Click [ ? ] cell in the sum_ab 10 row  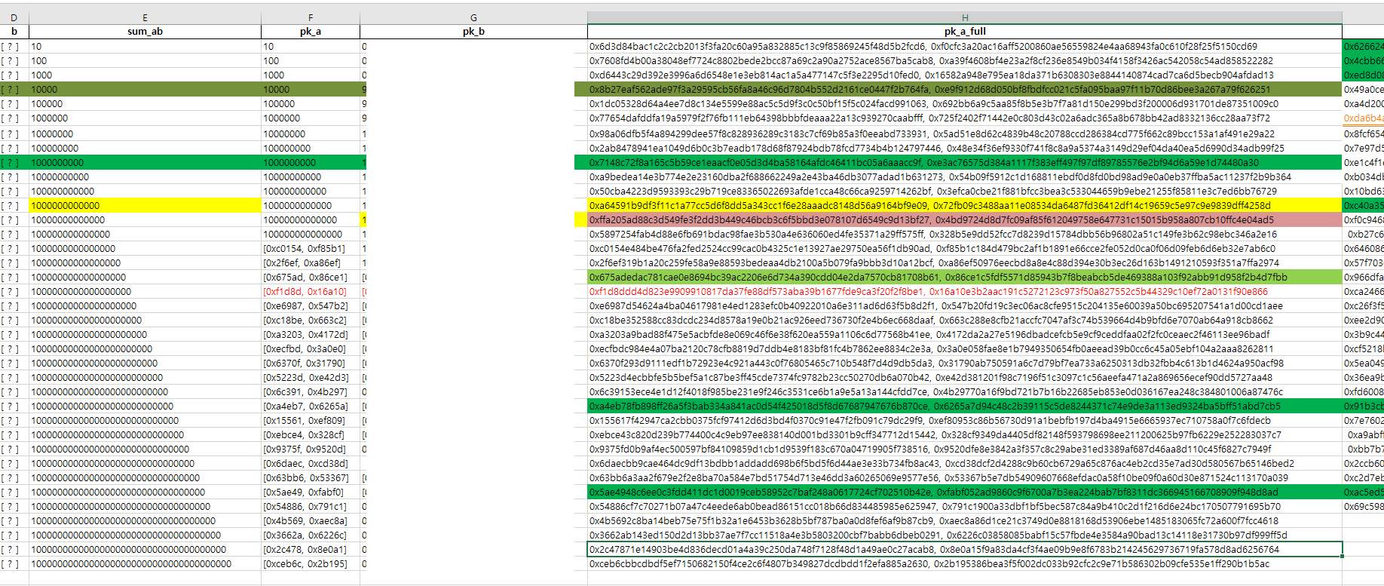point(14,47)
